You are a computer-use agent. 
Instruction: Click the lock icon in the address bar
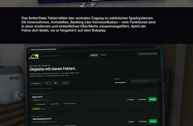coord(30,50)
